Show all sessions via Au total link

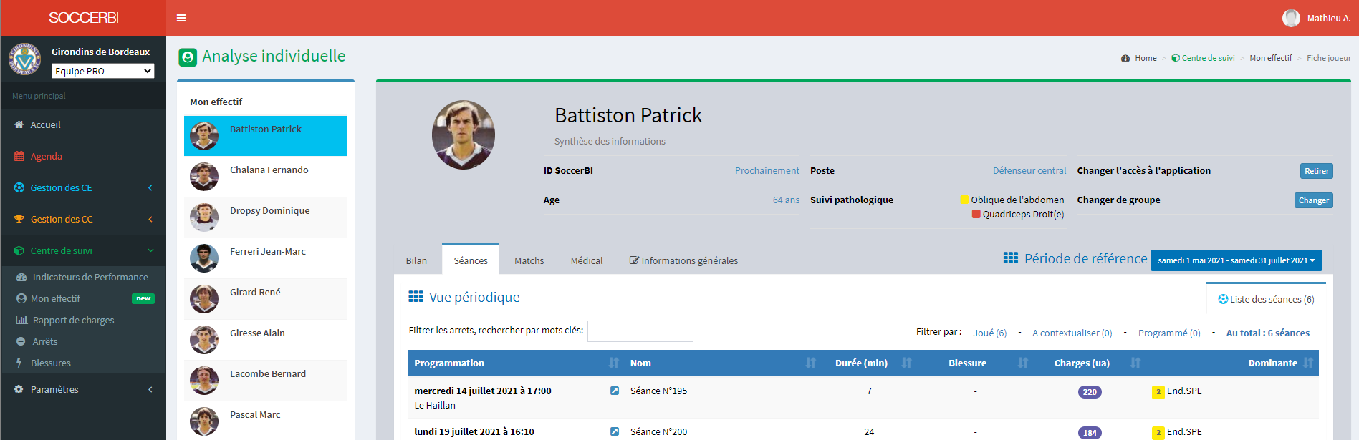1268,333
